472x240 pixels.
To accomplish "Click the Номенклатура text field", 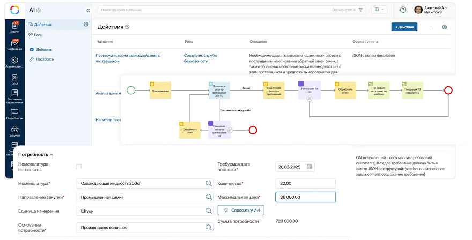I will point(145,183).
